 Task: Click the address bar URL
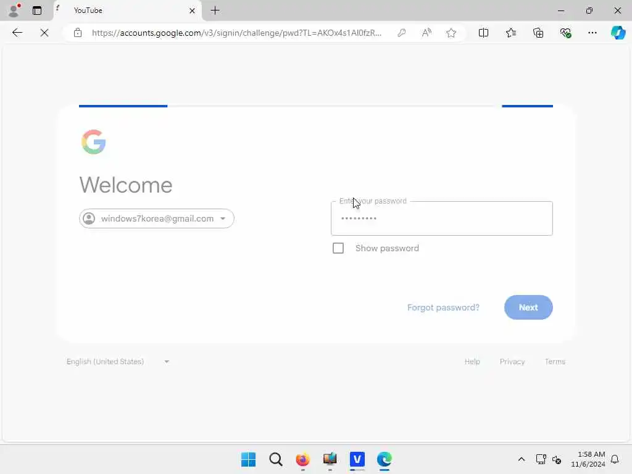tap(236, 33)
